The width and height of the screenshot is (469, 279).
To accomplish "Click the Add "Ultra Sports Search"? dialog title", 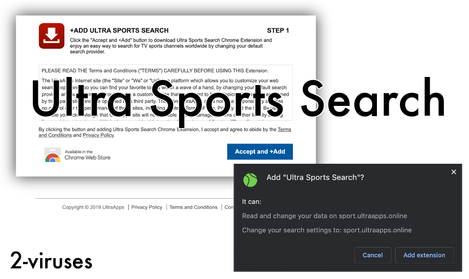I will pos(315,177).
